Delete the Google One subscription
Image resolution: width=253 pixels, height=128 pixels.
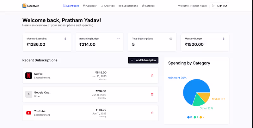152,94
